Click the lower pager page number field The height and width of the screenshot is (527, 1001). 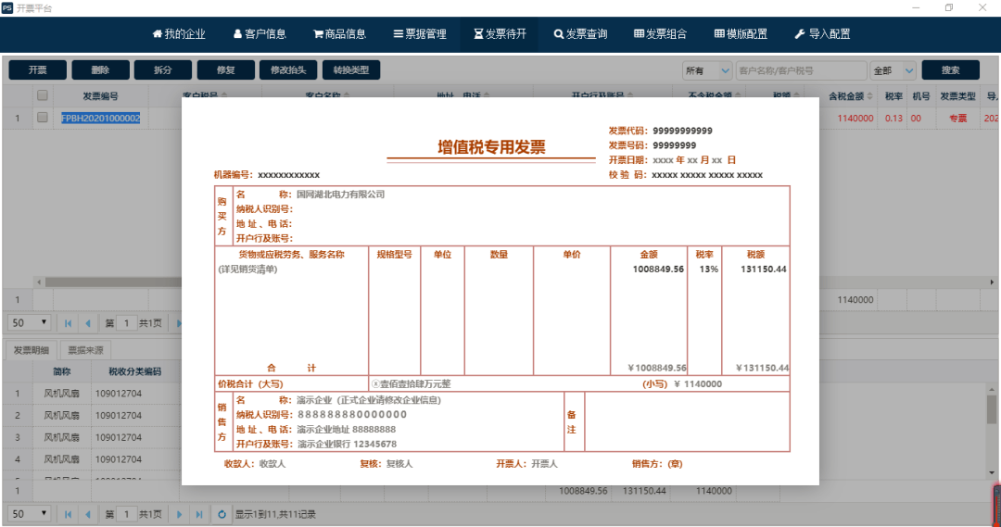pyautogui.click(x=126, y=514)
